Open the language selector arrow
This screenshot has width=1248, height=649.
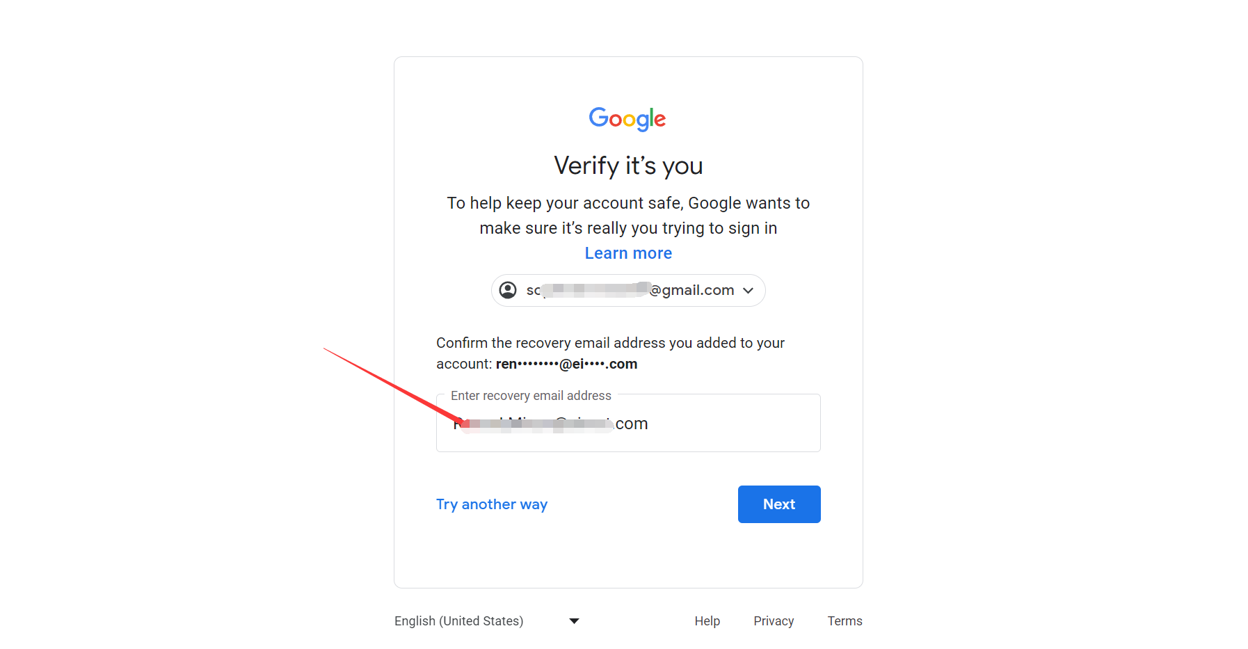point(574,621)
